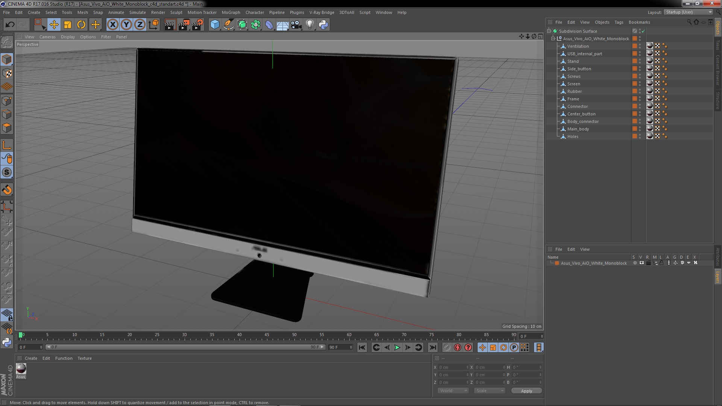Open the Sculpt menu
The width and height of the screenshot is (722, 406).
coord(176,12)
